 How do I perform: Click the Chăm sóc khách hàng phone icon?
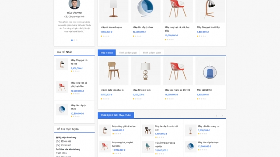click(57, 150)
